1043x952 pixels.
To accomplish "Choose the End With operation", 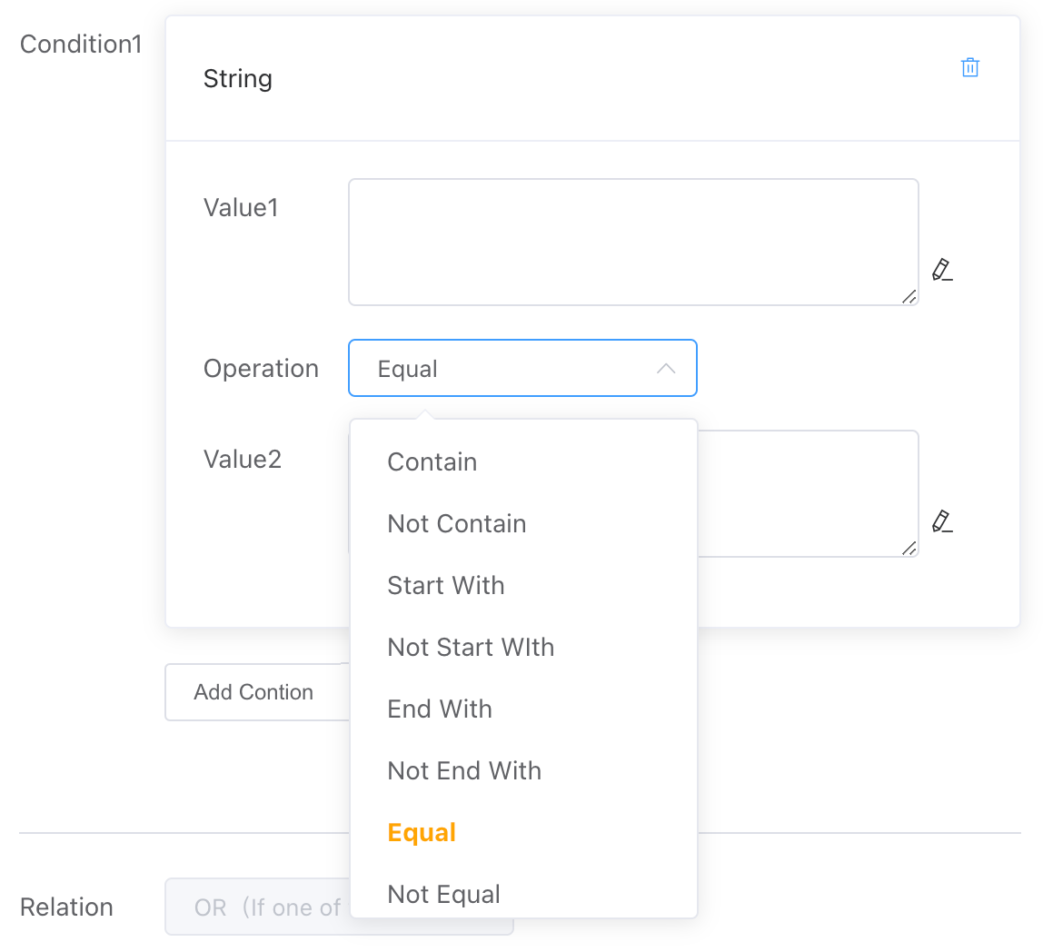I will click(x=439, y=709).
